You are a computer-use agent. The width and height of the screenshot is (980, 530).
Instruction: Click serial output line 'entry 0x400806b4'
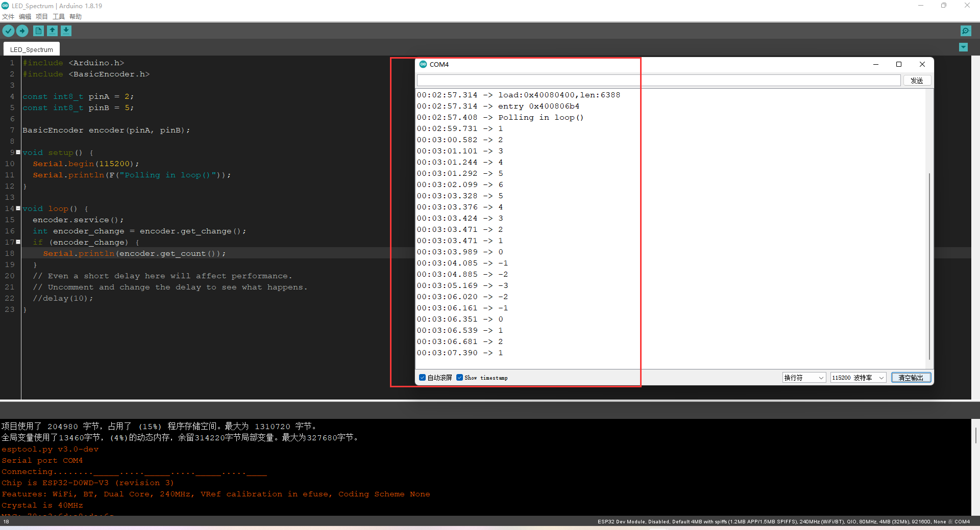pyautogui.click(x=539, y=107)
